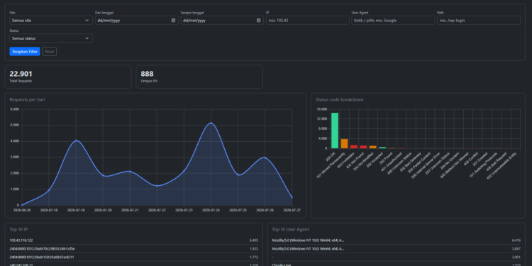This screenshot has height=266, width=532.
Task: Click the 301 Moved Permanently orange bar
Action: tap(344, 143)
